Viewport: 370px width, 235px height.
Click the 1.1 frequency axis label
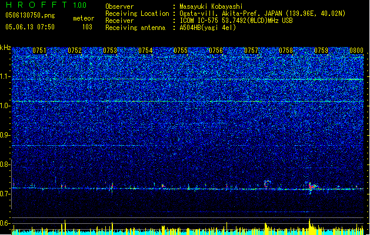coord(5,76)
